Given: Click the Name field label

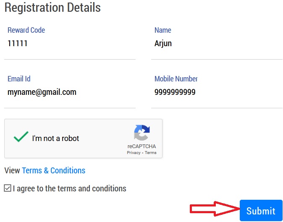Looking at the screenshot, I should [162, 30].
